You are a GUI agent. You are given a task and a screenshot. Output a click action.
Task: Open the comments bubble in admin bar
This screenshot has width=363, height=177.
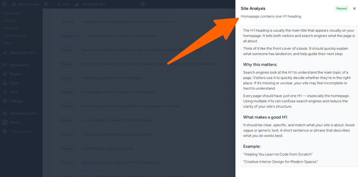tap(47, 5)
